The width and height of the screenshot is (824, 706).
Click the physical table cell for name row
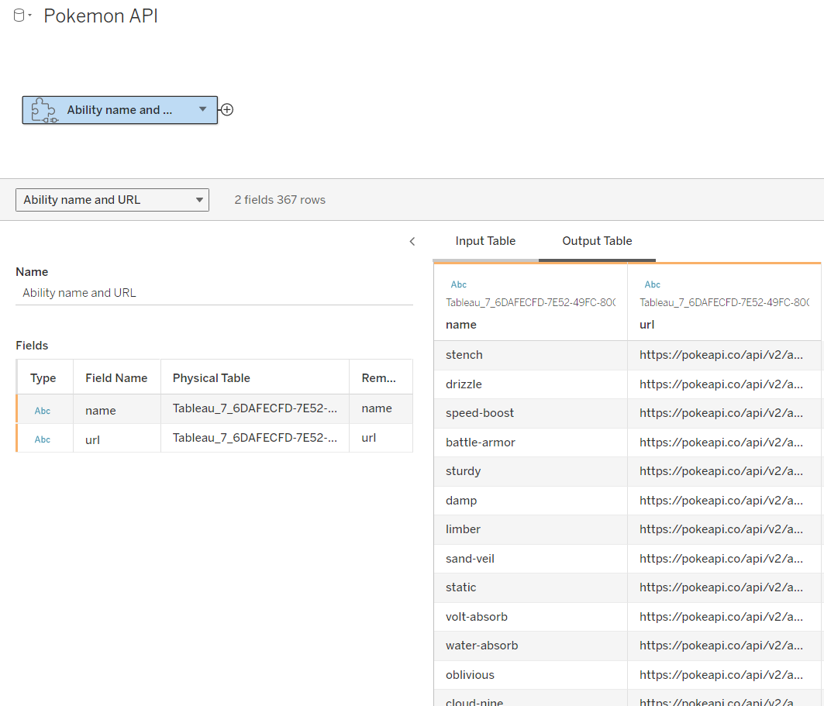point(255,408)
